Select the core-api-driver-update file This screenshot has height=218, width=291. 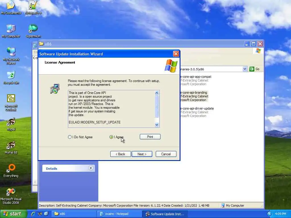point(197,112)
